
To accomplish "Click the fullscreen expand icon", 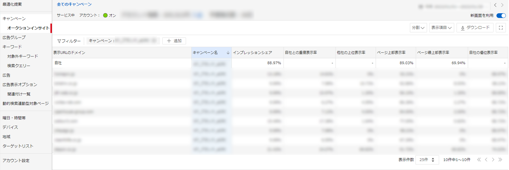I will (501, 28).
